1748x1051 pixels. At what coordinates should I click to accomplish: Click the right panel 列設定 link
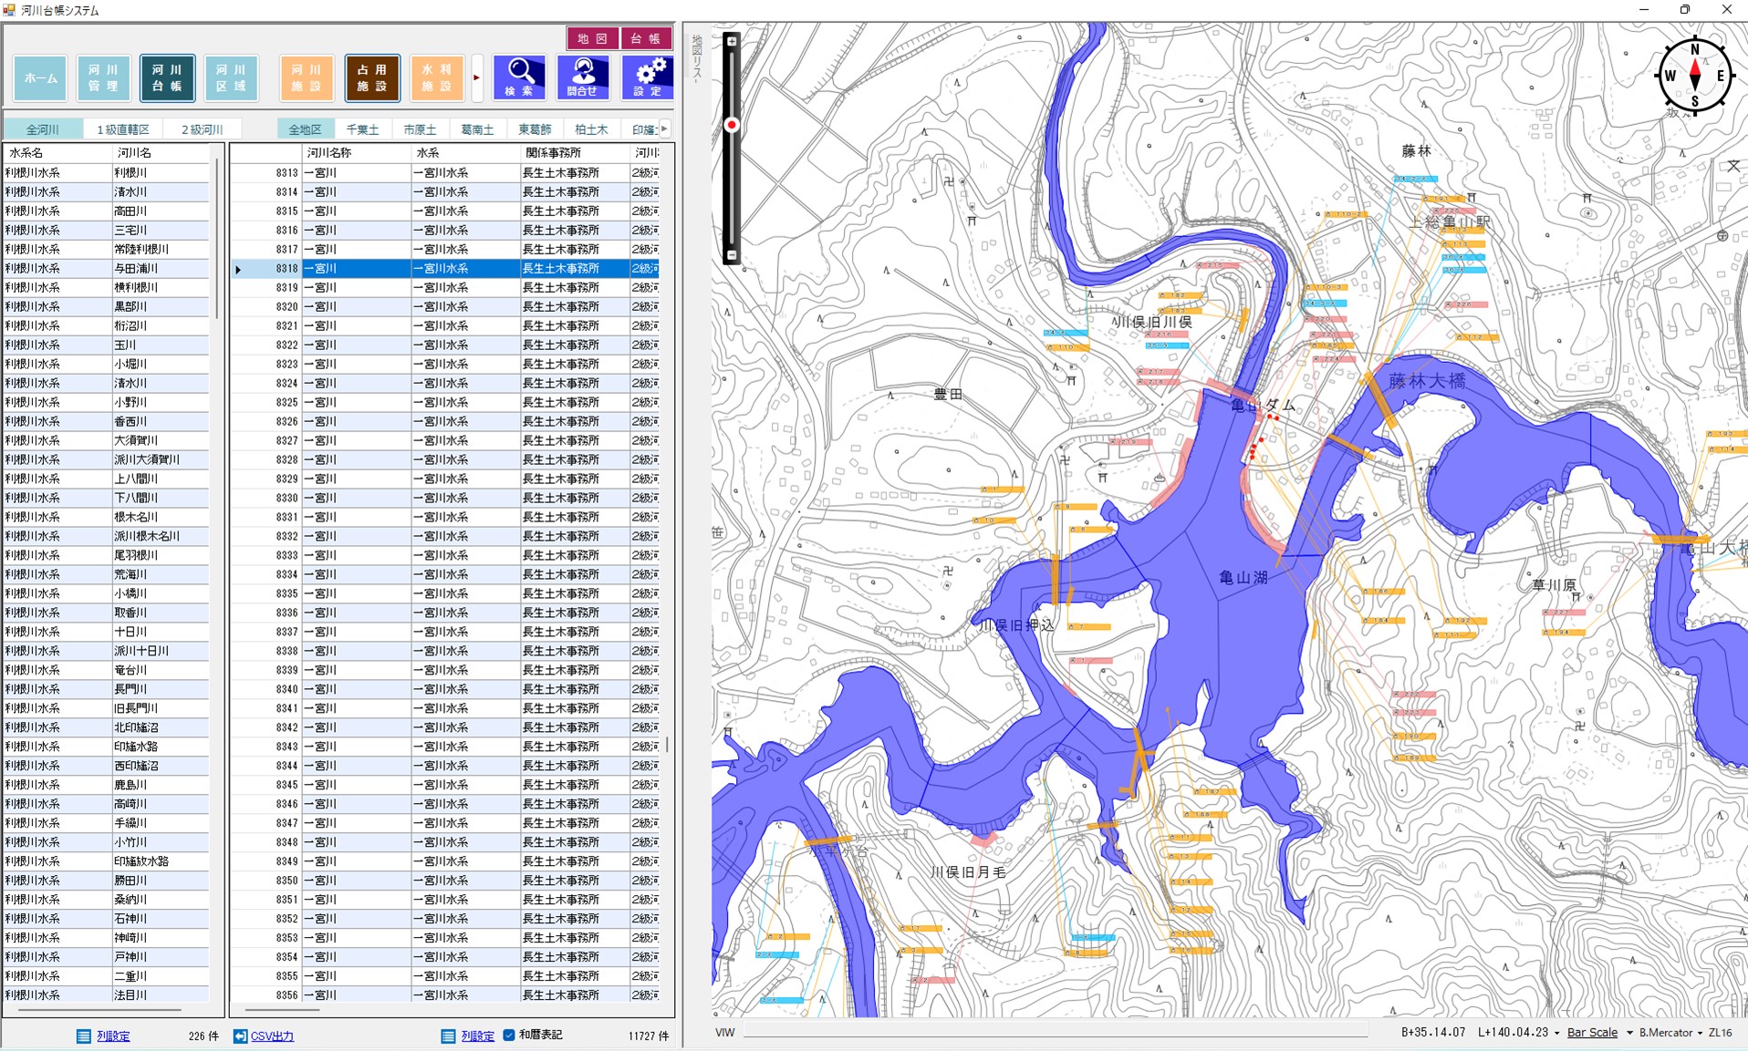(477, 1036)
